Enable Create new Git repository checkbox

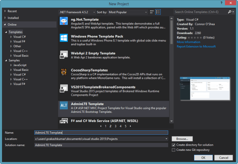(174, 150)
